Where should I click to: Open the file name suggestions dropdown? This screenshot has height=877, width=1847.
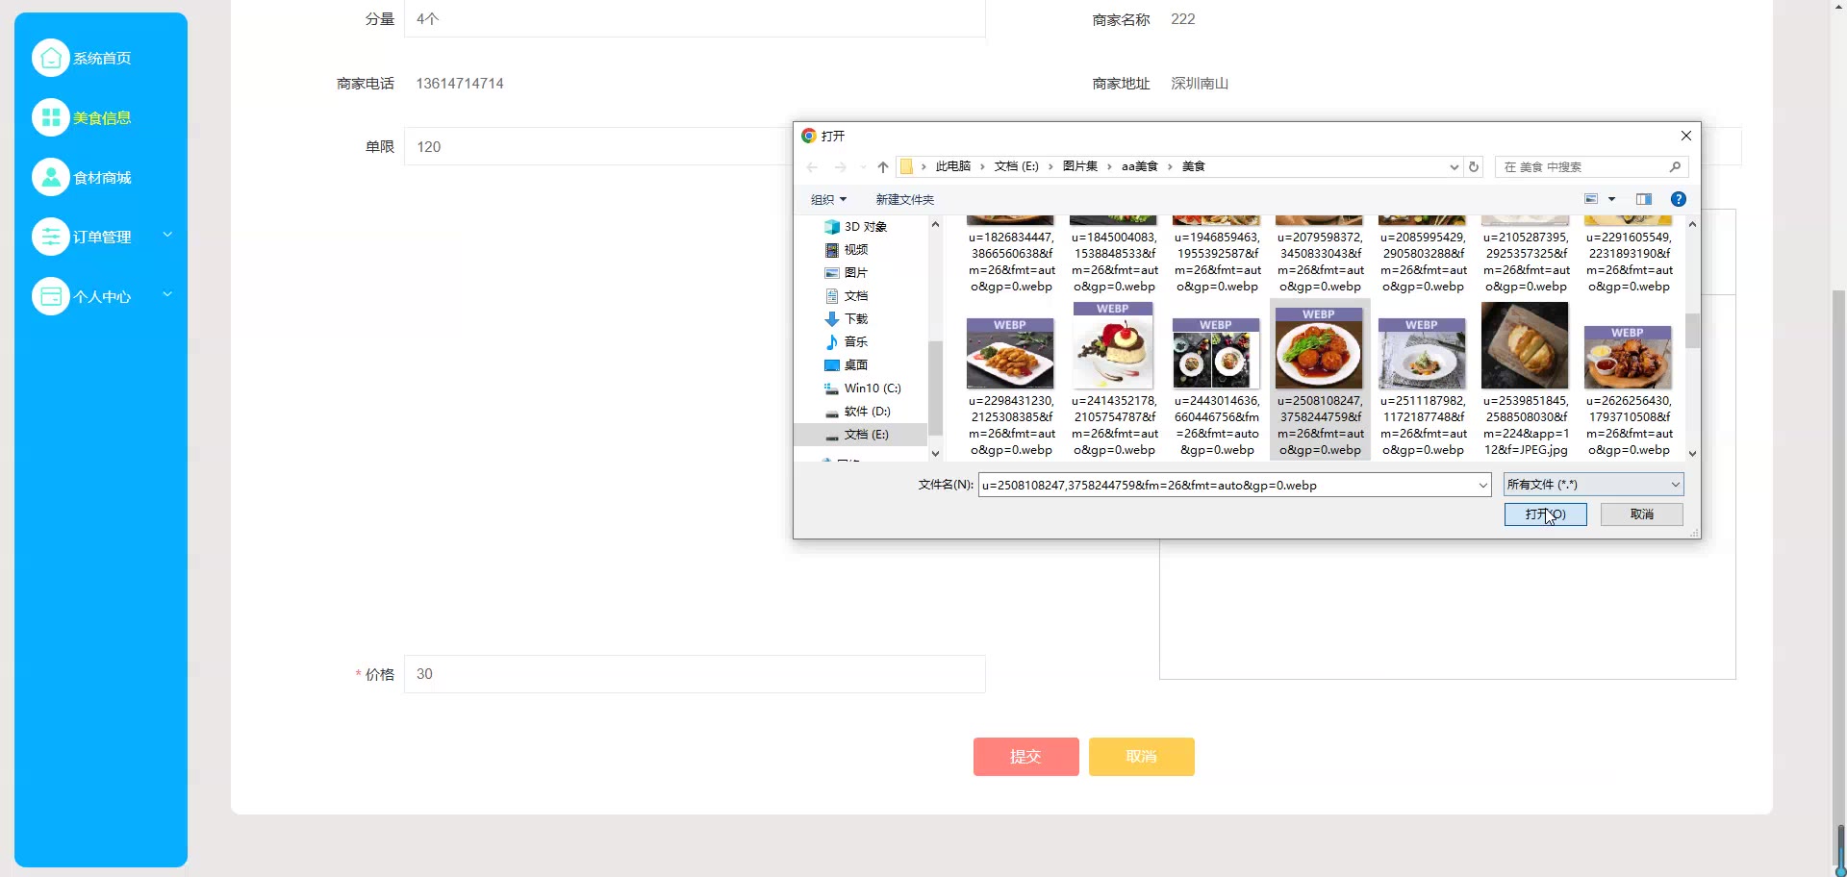pyautogui.click(x=1482, y=486)
